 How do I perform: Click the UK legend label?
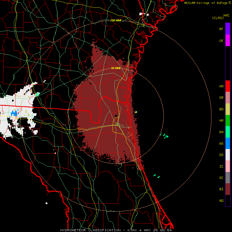pos(221,40)
